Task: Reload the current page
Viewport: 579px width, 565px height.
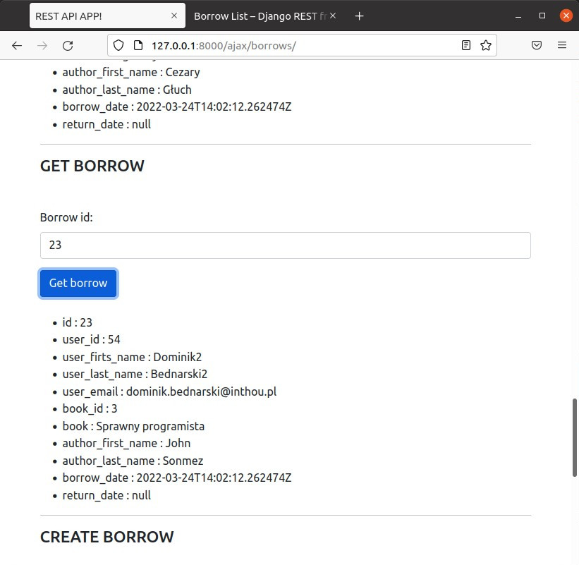Action: [x=68, y=45]
